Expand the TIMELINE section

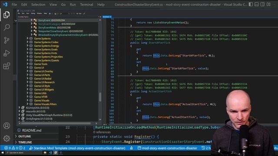pos(25,142)
